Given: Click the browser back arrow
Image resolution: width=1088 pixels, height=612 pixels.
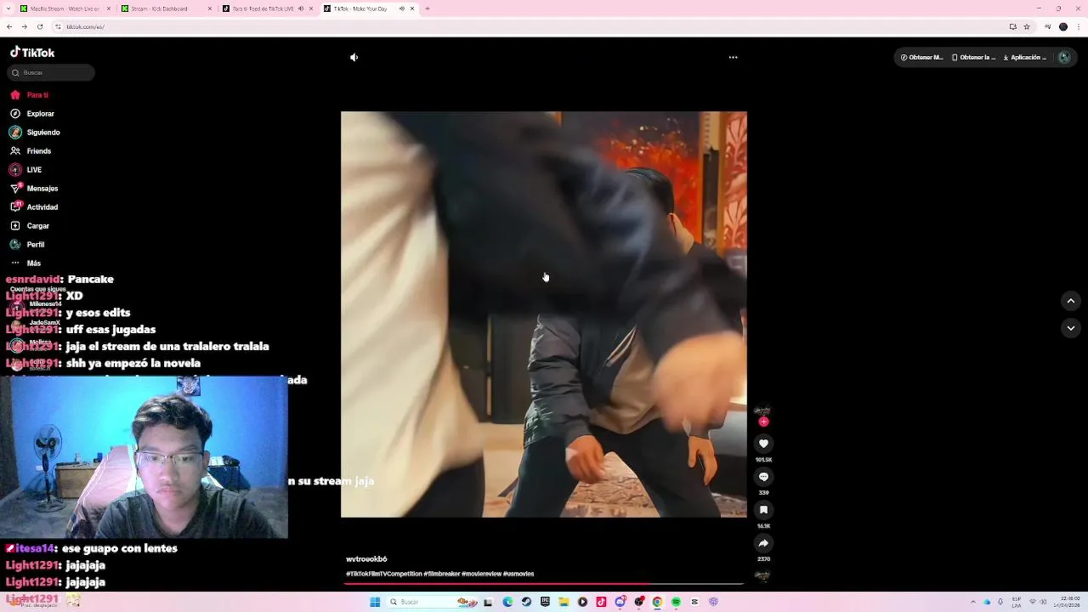Looking at the screenshot, I should [9, 26].
